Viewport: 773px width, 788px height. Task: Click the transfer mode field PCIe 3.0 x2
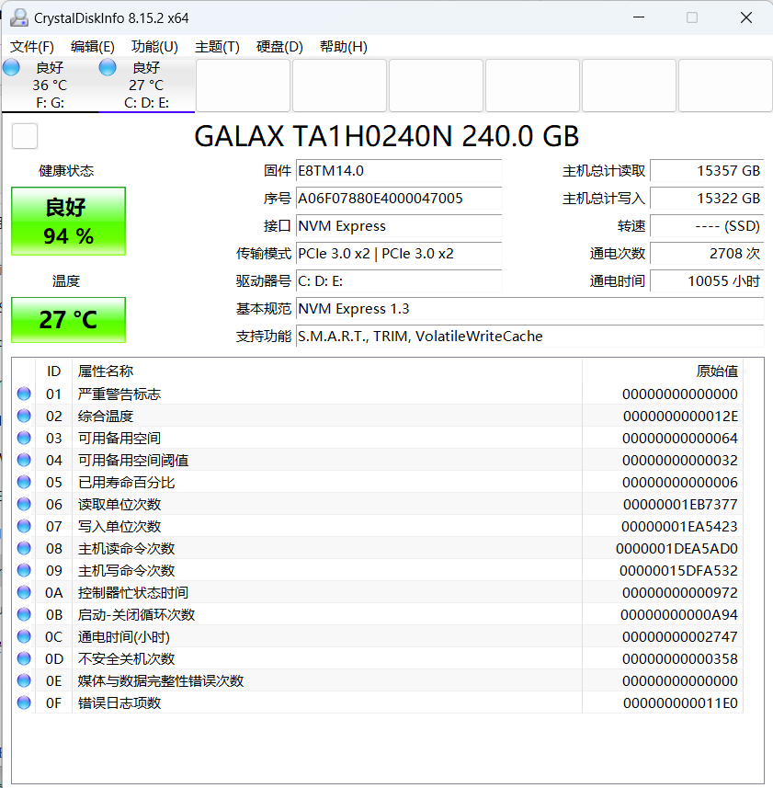click(399, 254)
